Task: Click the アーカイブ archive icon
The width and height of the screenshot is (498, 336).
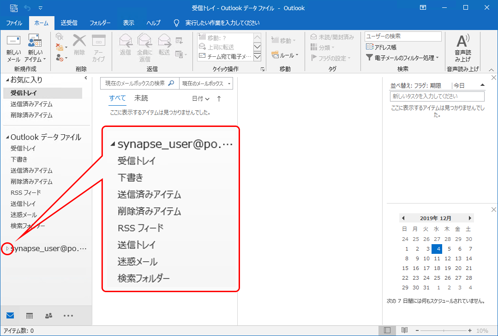Action: click(x=98, y=41)
